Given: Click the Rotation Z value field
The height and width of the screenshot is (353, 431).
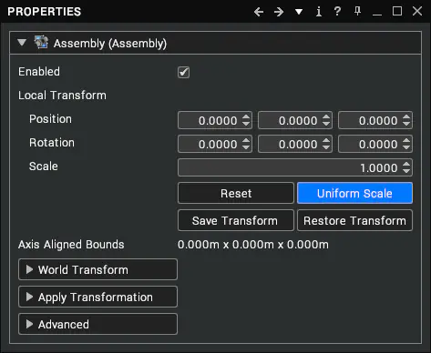Looking at the screenshot, I should click(375, 144).
